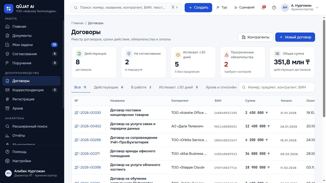Expand the А. Нургожин user menu

click(300, 8)
